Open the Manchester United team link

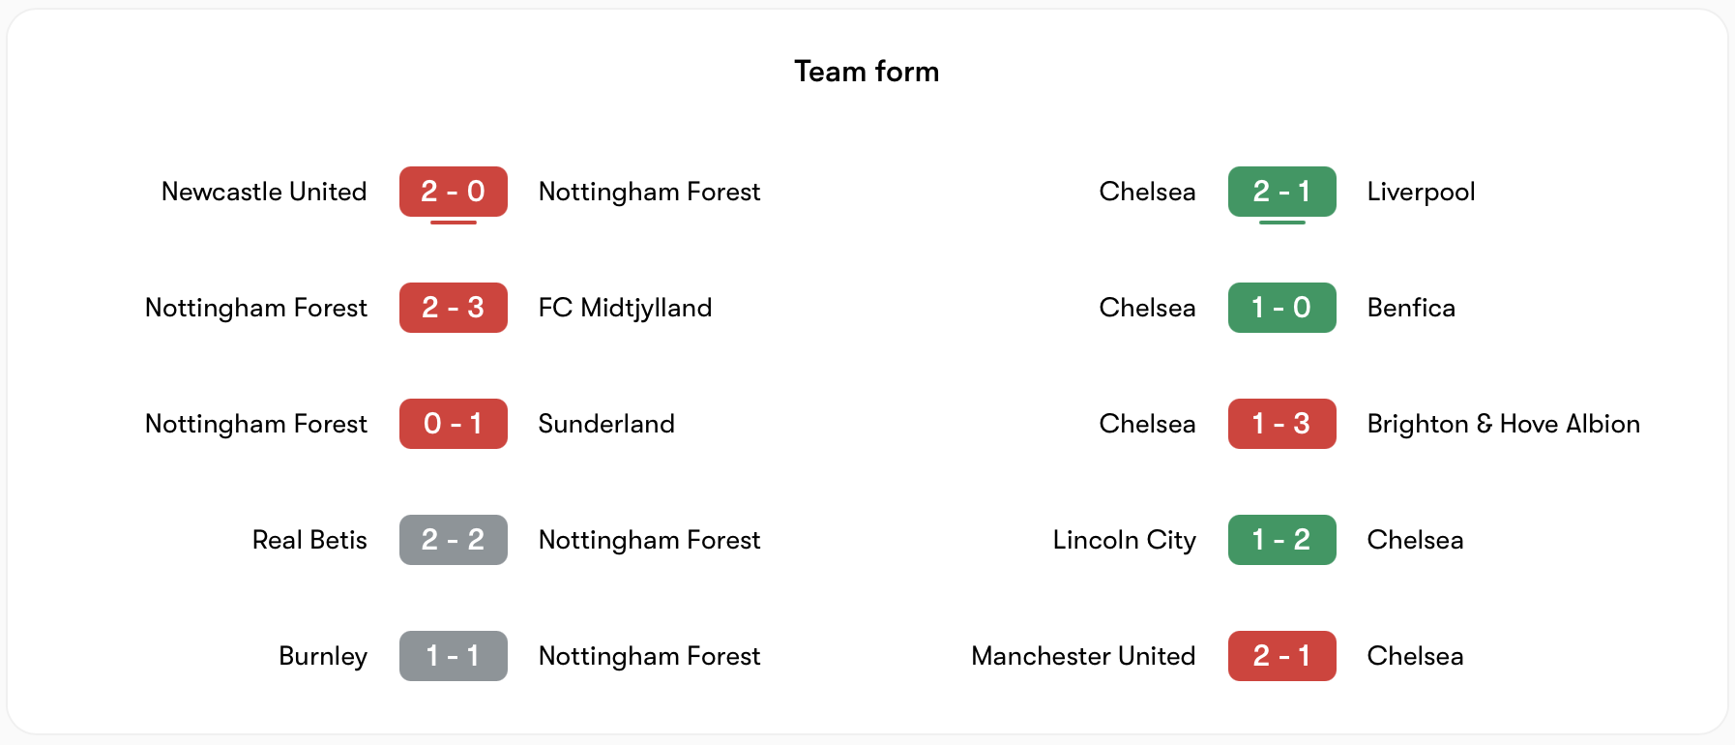click(x=1083, y=656)
